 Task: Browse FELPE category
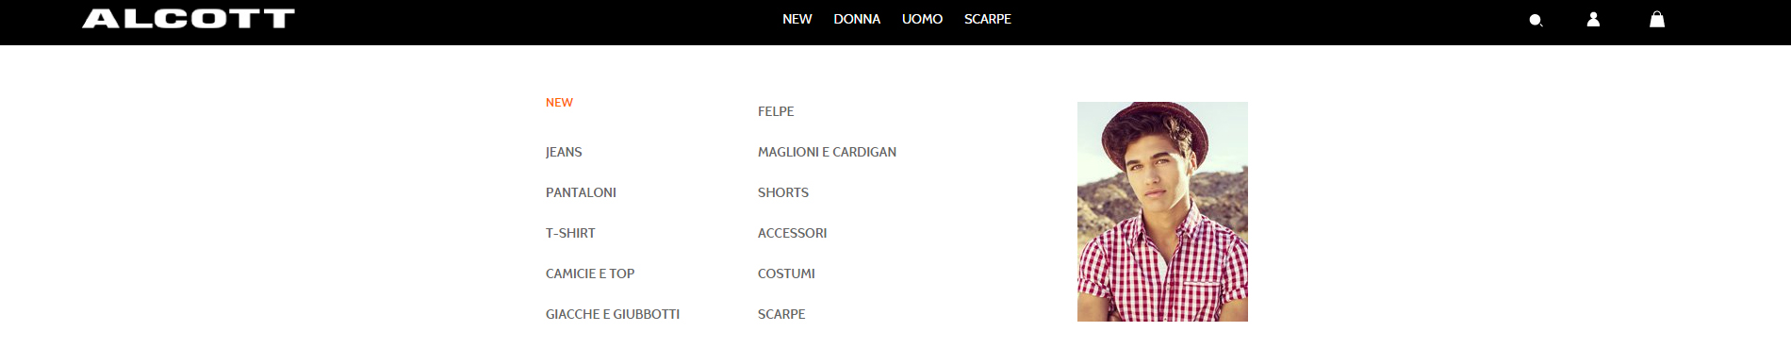[x=776, y=111]
